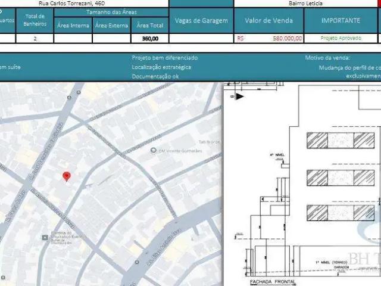This screenshot has height=286, width=381.
Task: Click the 'GARAGEM' label on the elevation
Action: (x=341, y=267)
